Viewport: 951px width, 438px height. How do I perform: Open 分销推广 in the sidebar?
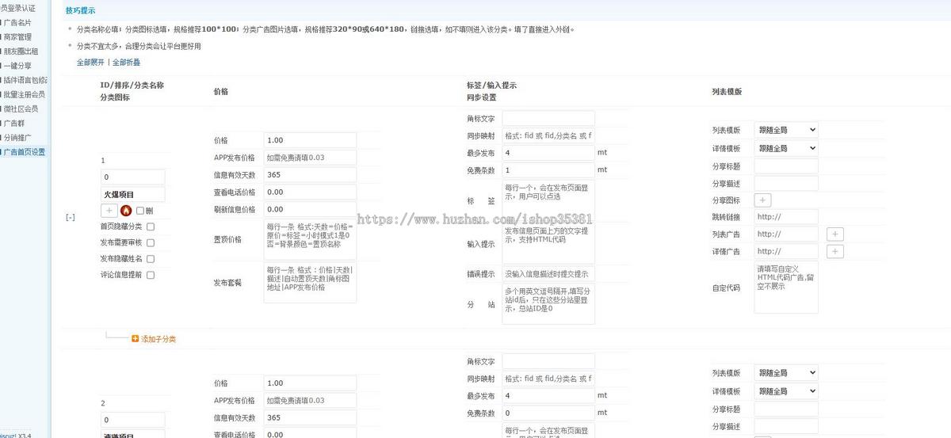point(18,137)
